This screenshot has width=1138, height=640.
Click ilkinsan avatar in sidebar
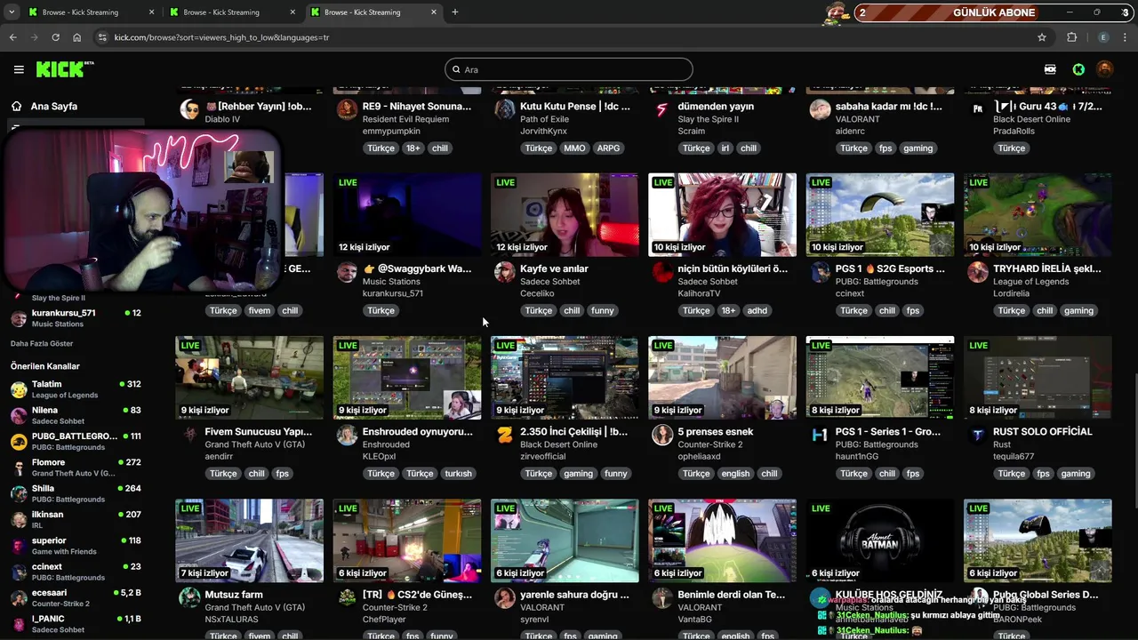coord(19,519)
